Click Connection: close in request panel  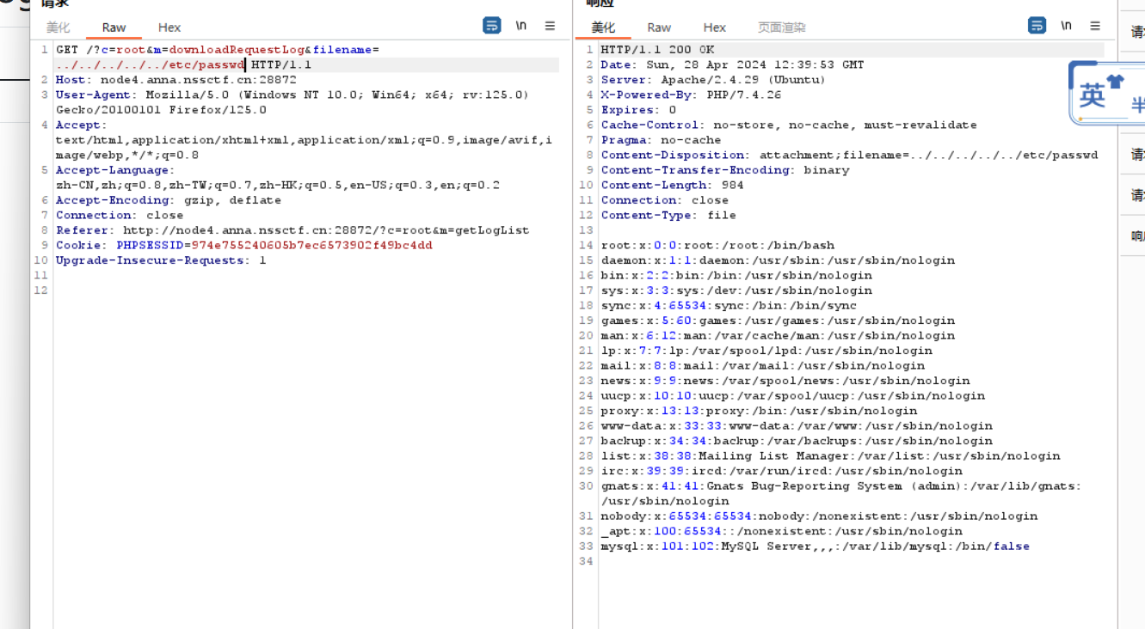click(x=120, y=215)
